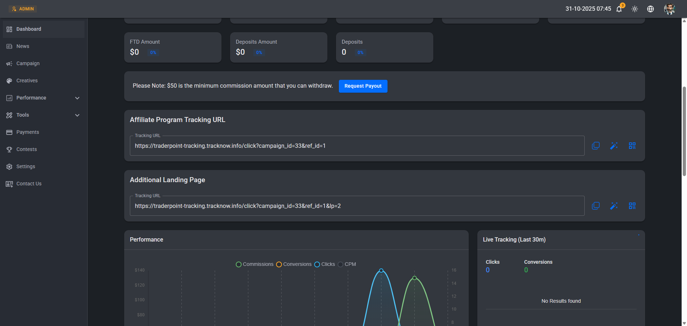Screen dimensions: 687x326
Task: Click the Request Payout button
Action: click(x=363, y=86)
